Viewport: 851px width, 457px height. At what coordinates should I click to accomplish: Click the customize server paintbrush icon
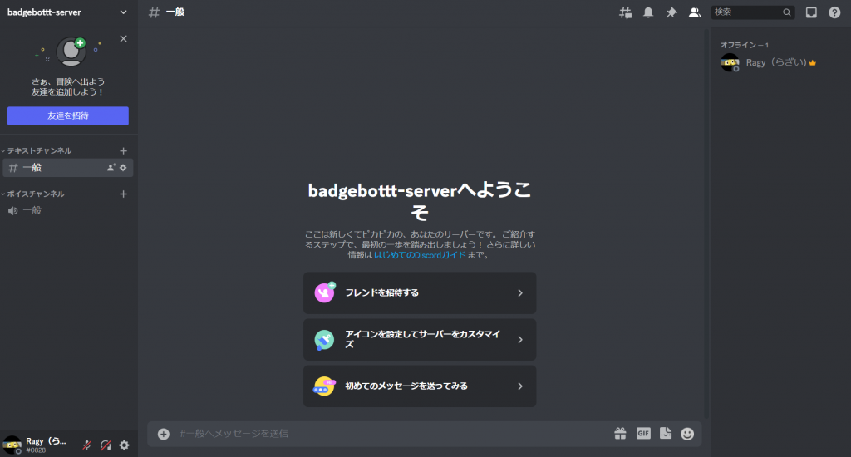(x=325, y=340)
